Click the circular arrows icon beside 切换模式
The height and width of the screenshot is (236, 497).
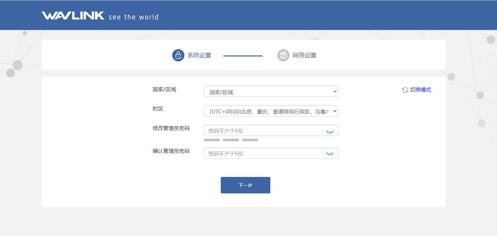click(x=405, y=90)
